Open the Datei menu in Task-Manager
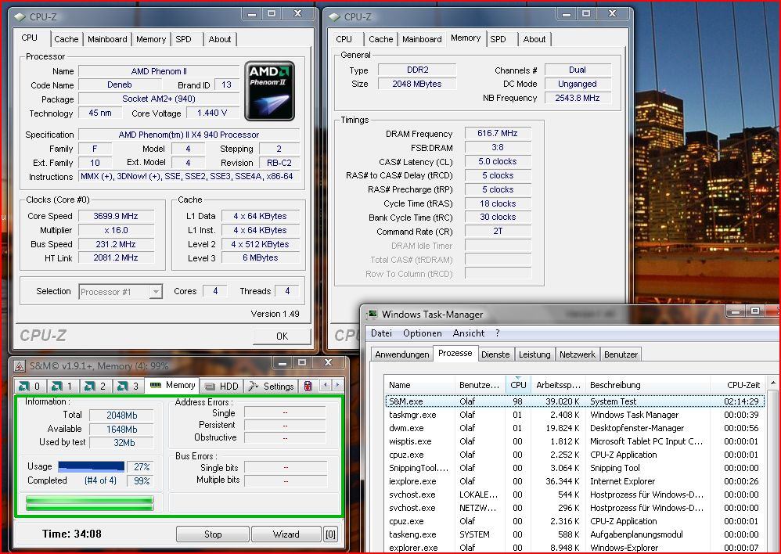 [x=382, y=333]
